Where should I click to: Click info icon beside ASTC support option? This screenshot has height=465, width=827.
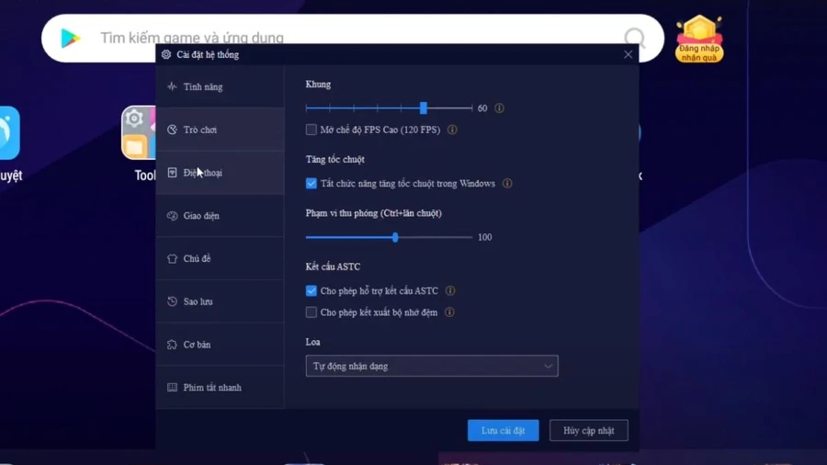[450, 291]
